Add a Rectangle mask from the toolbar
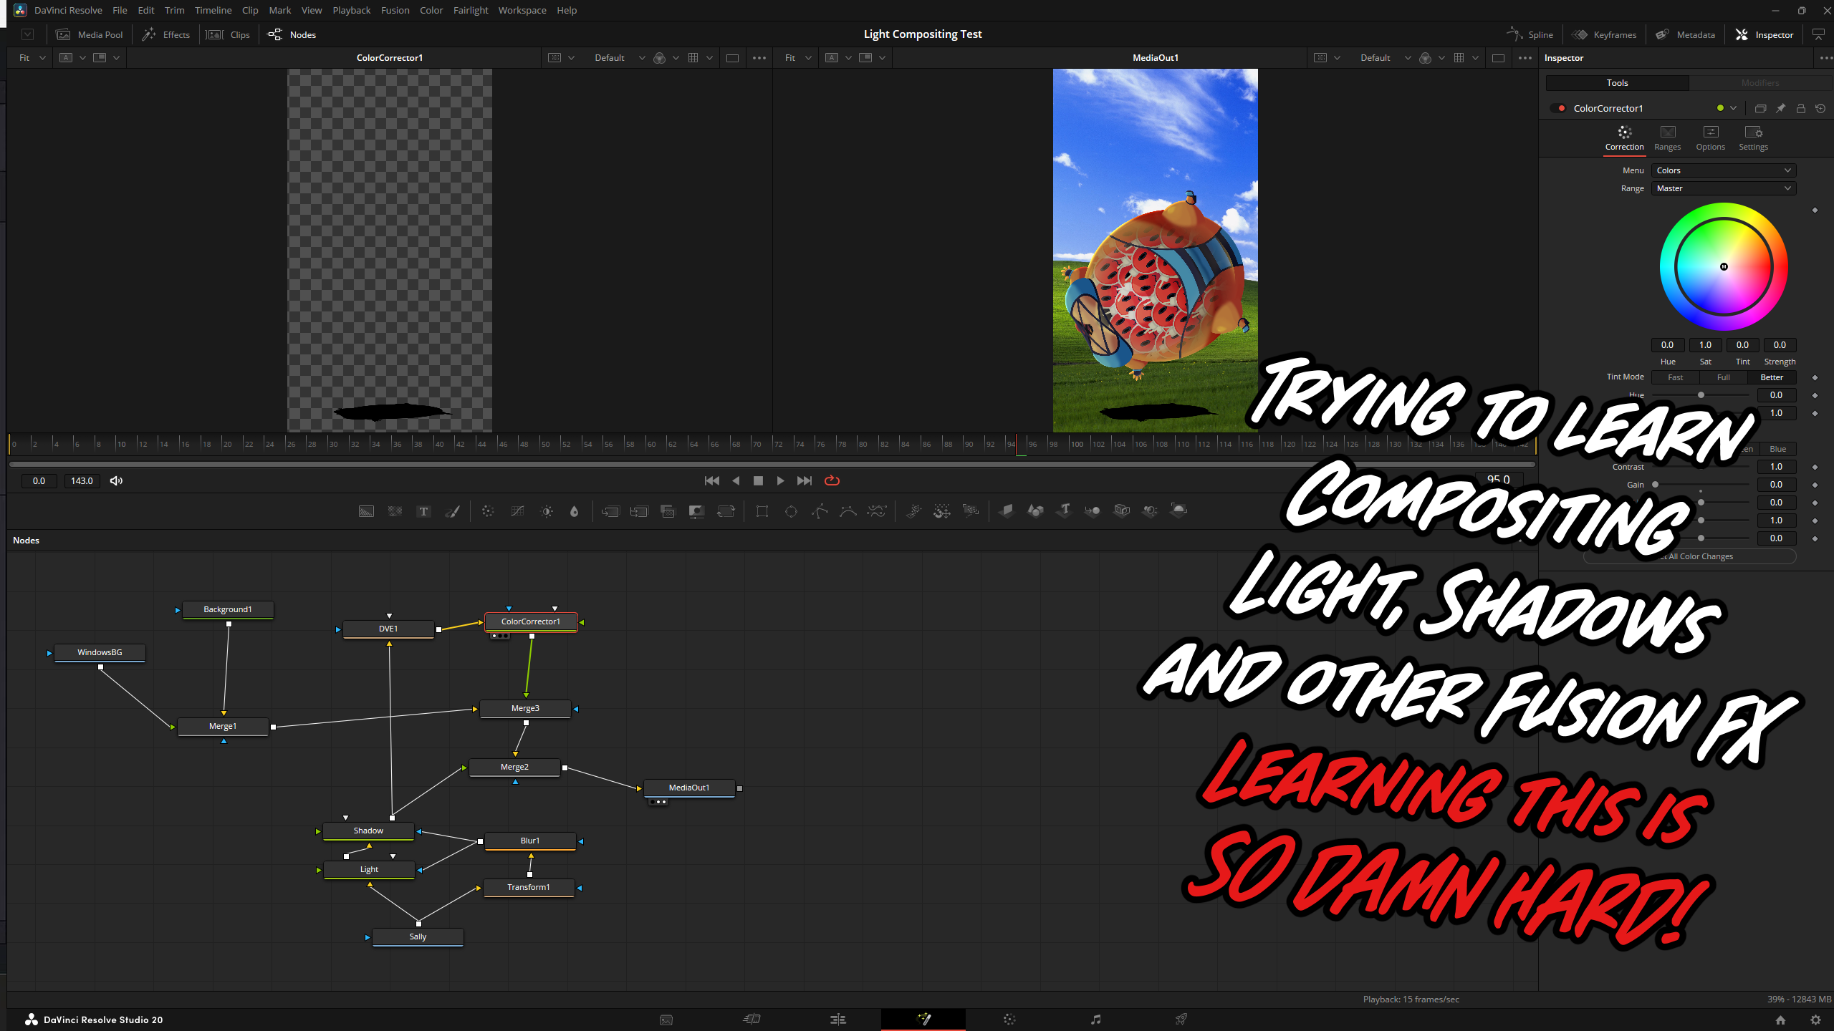Viewport: 1834px width, 1031px height. click(x=762, y=511)
